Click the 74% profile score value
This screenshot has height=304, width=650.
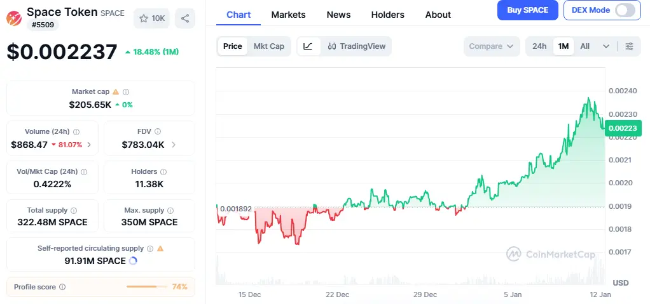pyautogui.click(x=179, y=287)
